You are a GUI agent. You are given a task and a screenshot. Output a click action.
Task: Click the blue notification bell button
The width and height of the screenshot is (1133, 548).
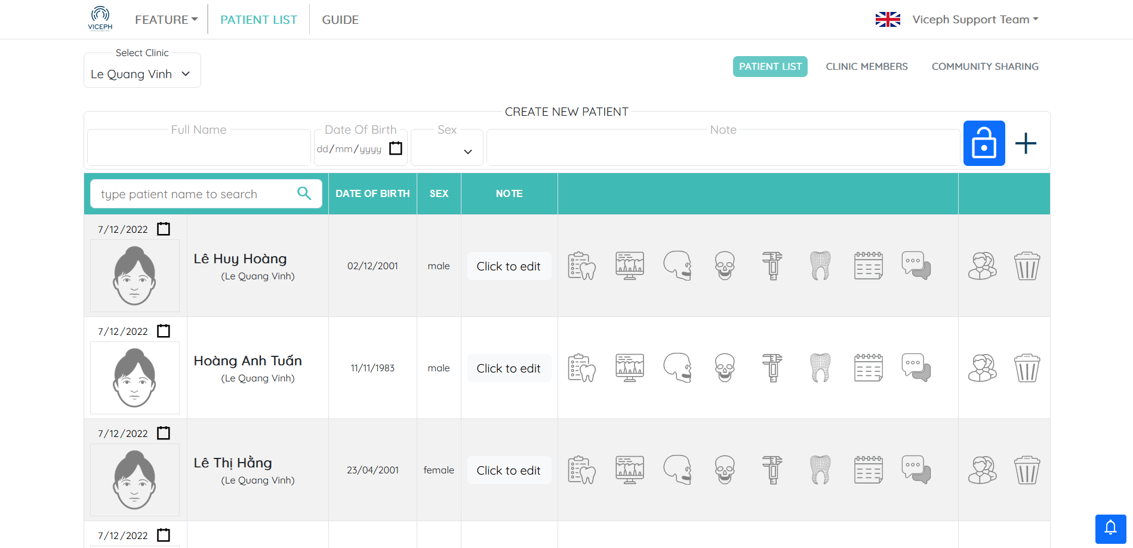[x=1110, y=529]
